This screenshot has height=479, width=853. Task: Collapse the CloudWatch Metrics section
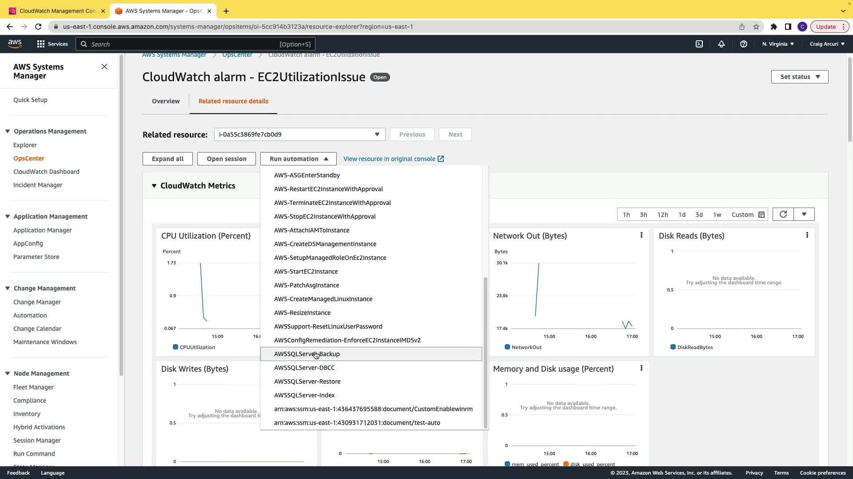coord(154,186)
